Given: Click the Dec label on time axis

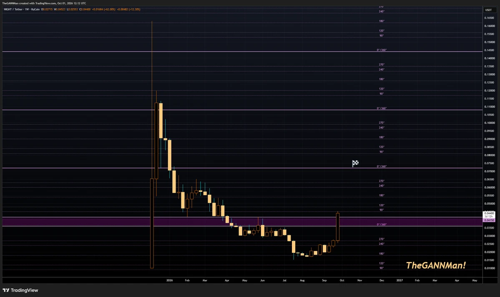Looking at the screenshot, I should tap(382, 280).
